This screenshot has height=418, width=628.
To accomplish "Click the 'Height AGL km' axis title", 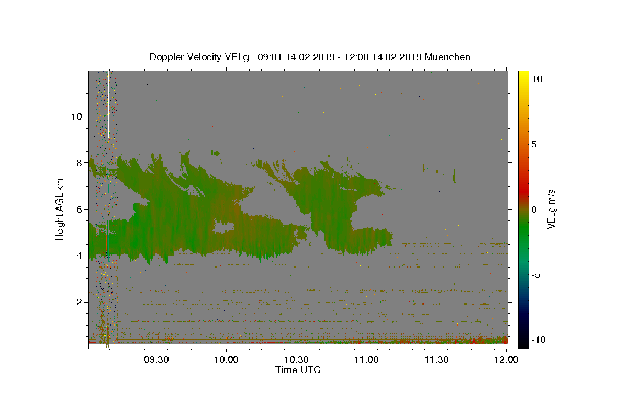I will [x=60, y=209].
